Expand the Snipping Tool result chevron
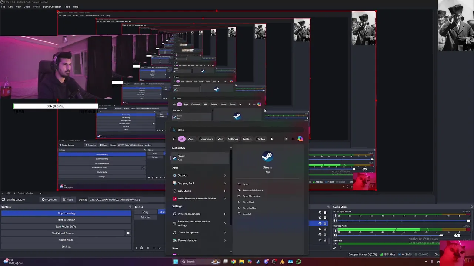The image size is (474, 266). tap(224, 183)
